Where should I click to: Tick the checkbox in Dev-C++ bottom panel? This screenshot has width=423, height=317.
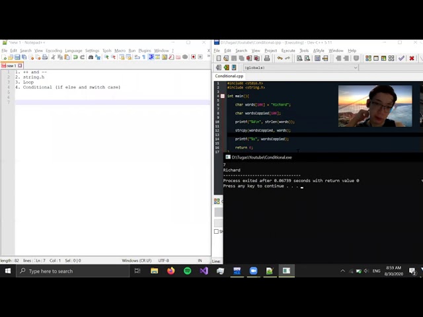pos(216,232)
